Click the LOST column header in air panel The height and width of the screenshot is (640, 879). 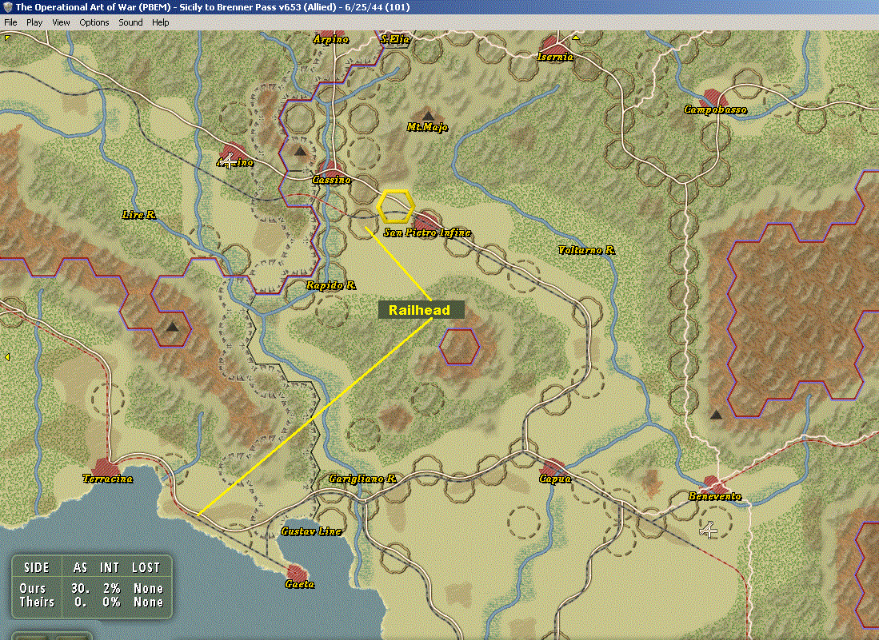pyautogui.click(x=146, y=568)
